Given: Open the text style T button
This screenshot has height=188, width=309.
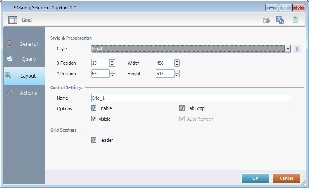Looking at the screenshot, I should coord(297,49).
